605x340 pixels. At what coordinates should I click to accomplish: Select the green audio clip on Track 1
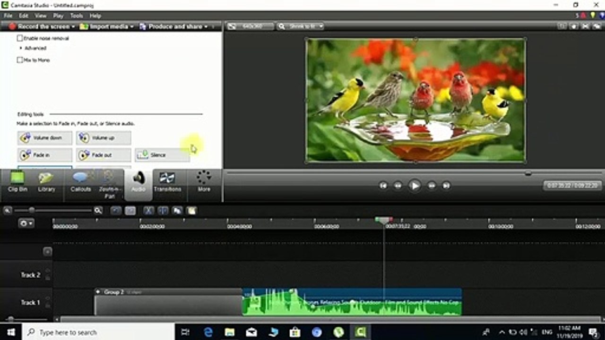[x=352, y=302]
